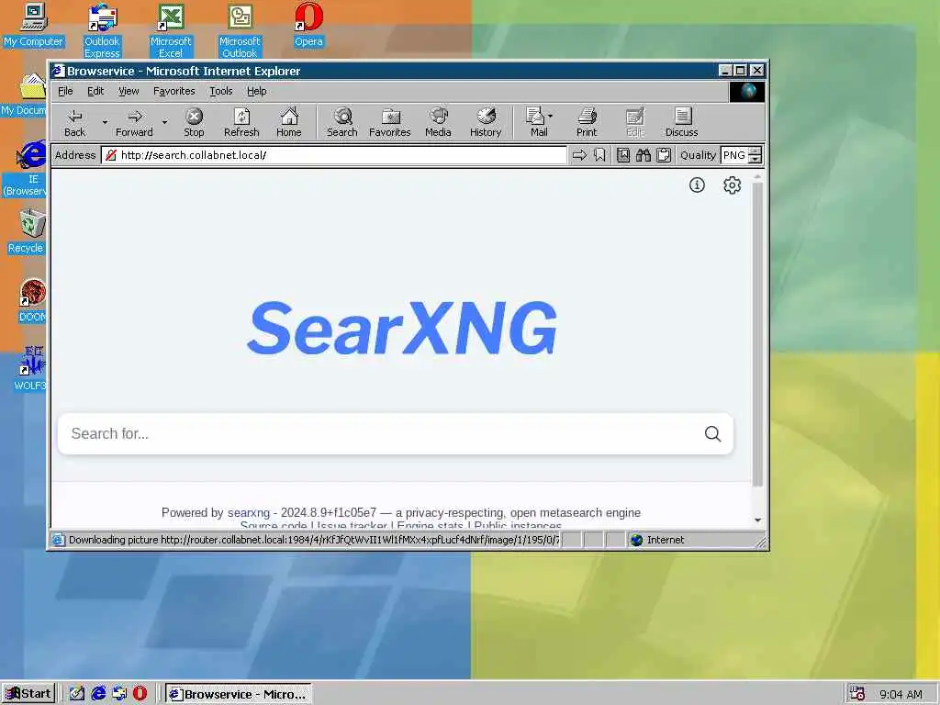
Task: Click the Back toolbar button
Action: tap(75, 122)
